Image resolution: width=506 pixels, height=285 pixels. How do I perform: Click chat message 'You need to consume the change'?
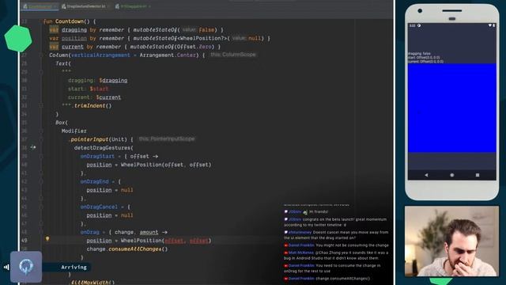pyautogui.click(x=332, y=268)
